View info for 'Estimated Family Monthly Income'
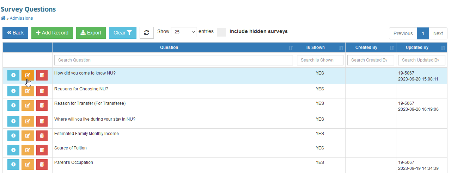The height and width of the screenshot is (173, 451). point(13,136)
